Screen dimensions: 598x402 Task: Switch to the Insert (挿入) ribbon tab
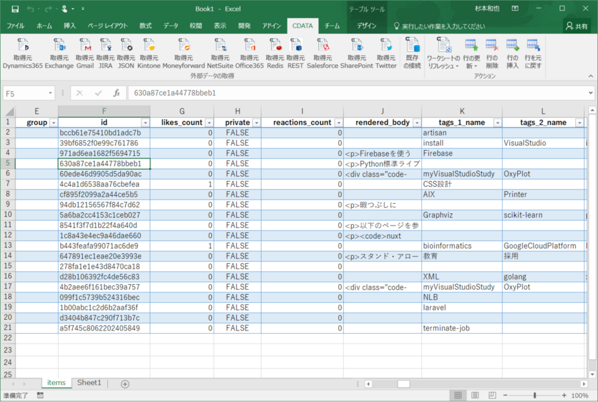click(70, 26)
